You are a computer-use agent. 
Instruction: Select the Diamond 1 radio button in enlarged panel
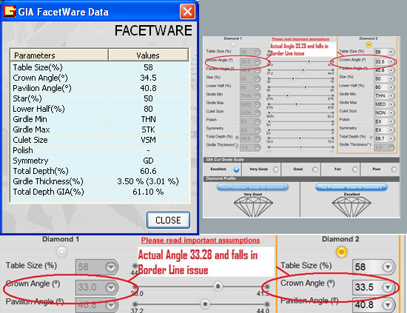[x=61, y=252]
